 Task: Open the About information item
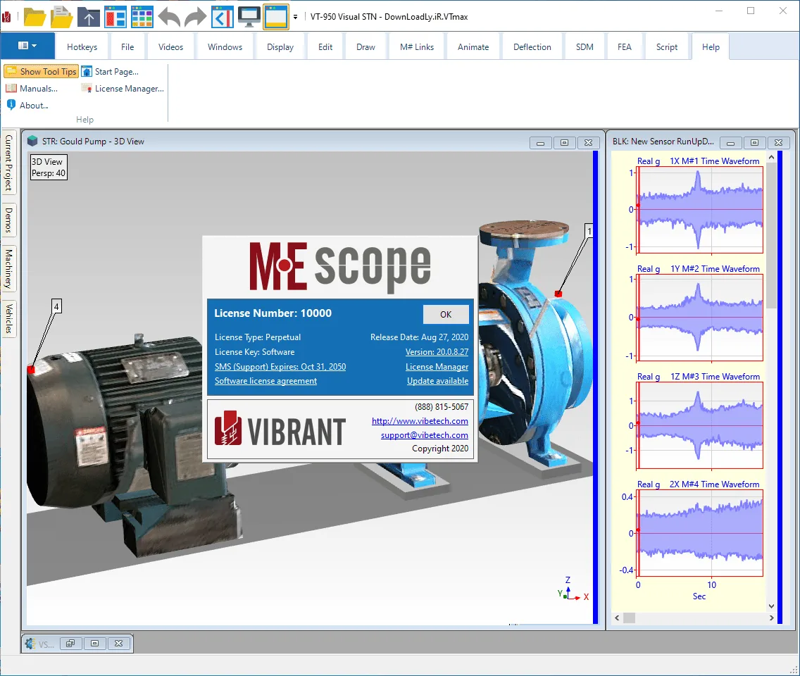coord(27,106)
